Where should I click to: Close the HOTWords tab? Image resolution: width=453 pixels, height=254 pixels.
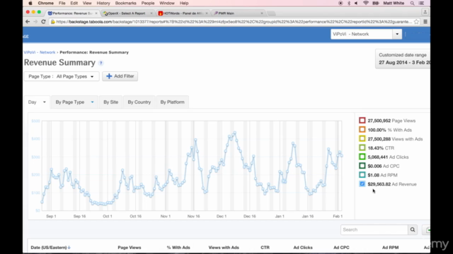click(206, 13)
